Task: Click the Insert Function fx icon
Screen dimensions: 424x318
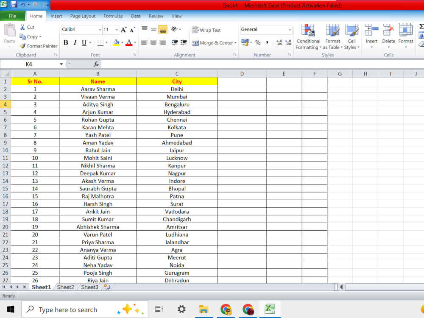Action: tap(96, 64)
